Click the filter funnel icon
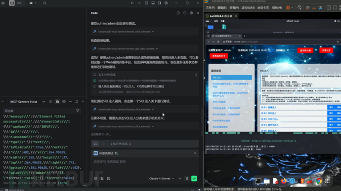This screenshot has height=191, width=341. coord(78,111)
